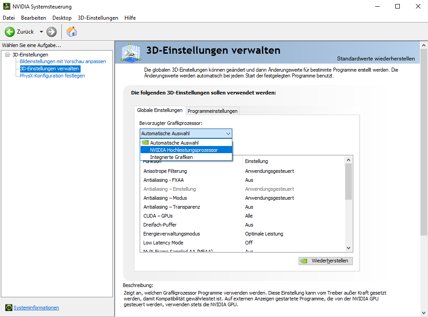Choose Integrierte Grafiken option
The width and height of the screenshot is (428, 317).
[x=186, y=157]
